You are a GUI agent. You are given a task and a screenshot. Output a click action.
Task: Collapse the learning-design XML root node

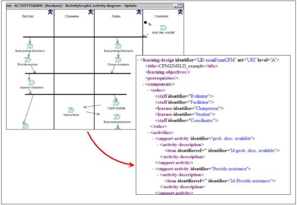(138, 60)
